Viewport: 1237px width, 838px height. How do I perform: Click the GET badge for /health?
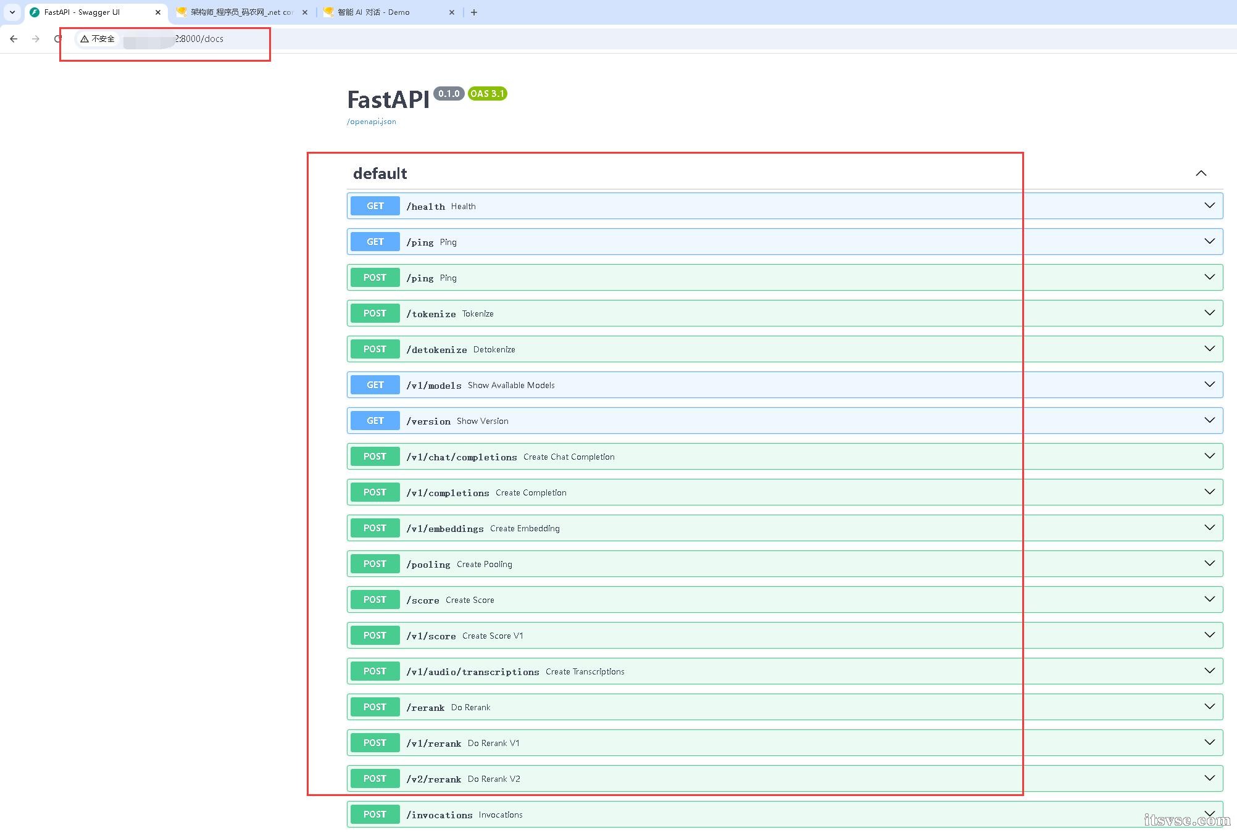point(375,206)
